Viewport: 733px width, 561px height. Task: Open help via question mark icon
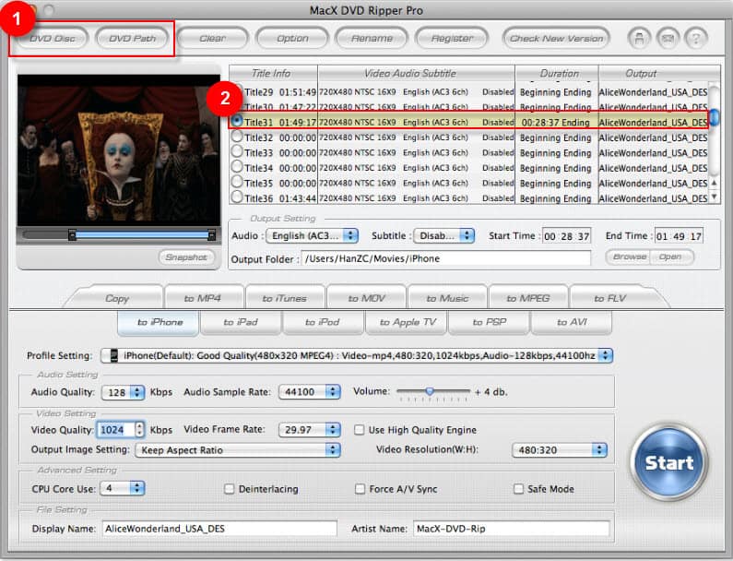(x=695, y=38)
